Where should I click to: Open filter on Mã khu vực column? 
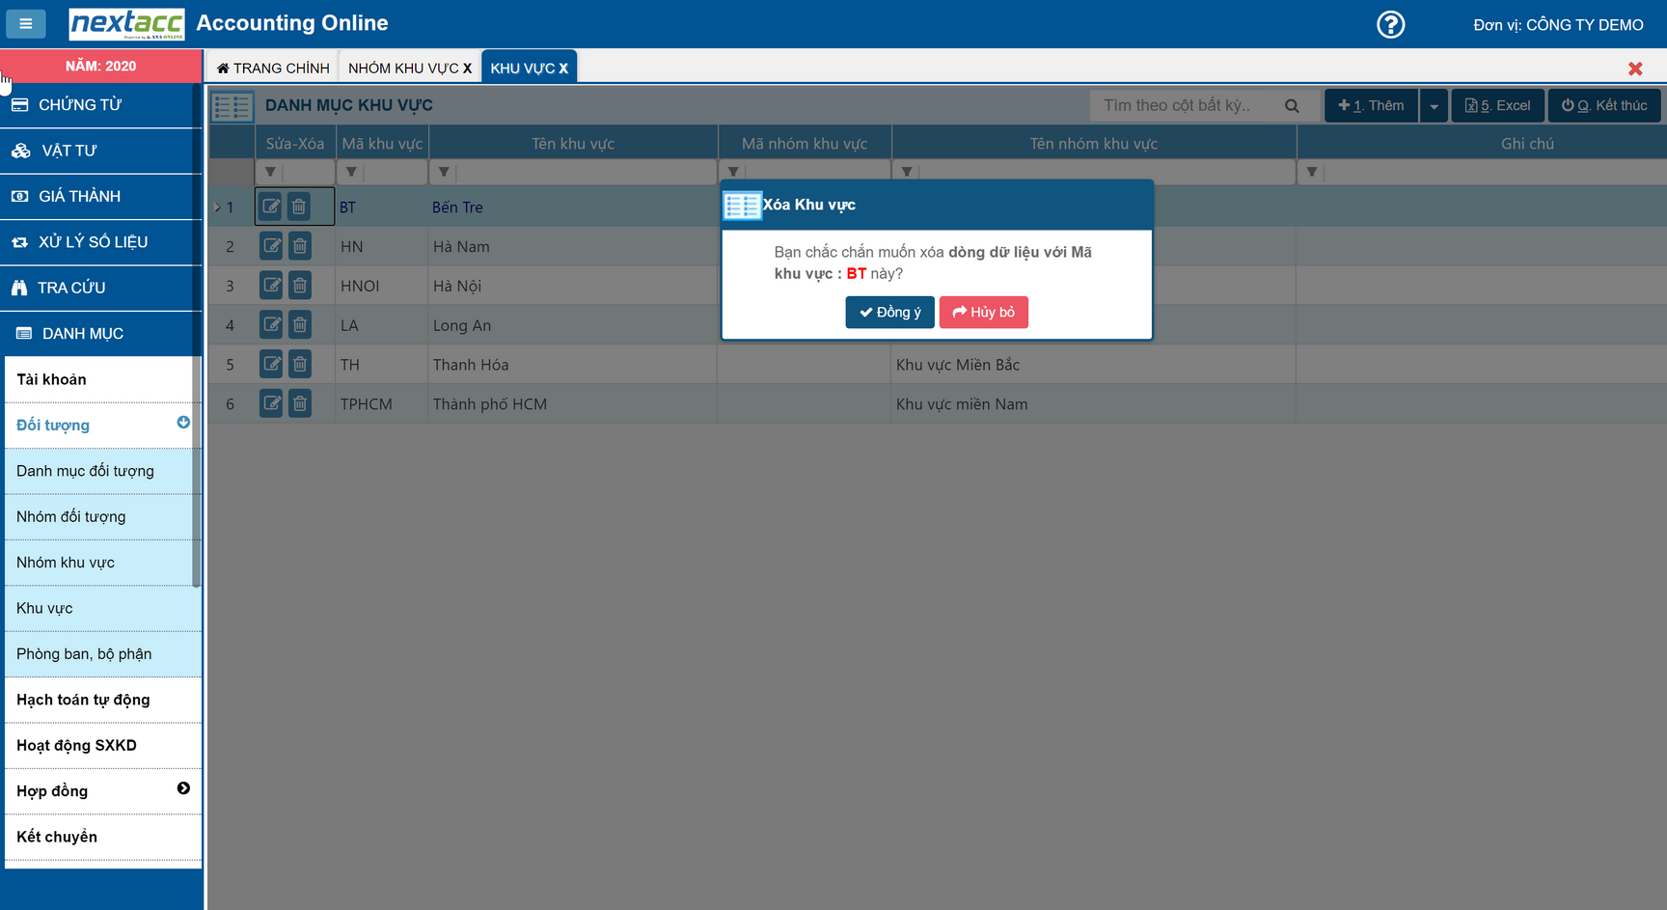(x=351, y=172)
